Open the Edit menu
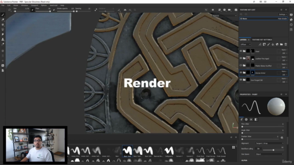Screen dimensions: 294x165 9,5
